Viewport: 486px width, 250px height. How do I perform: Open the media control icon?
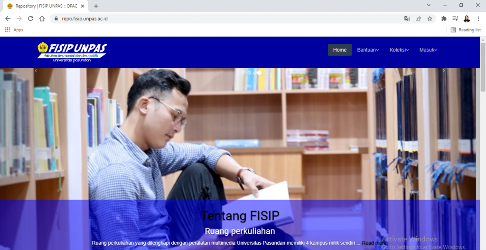point(455,19)
